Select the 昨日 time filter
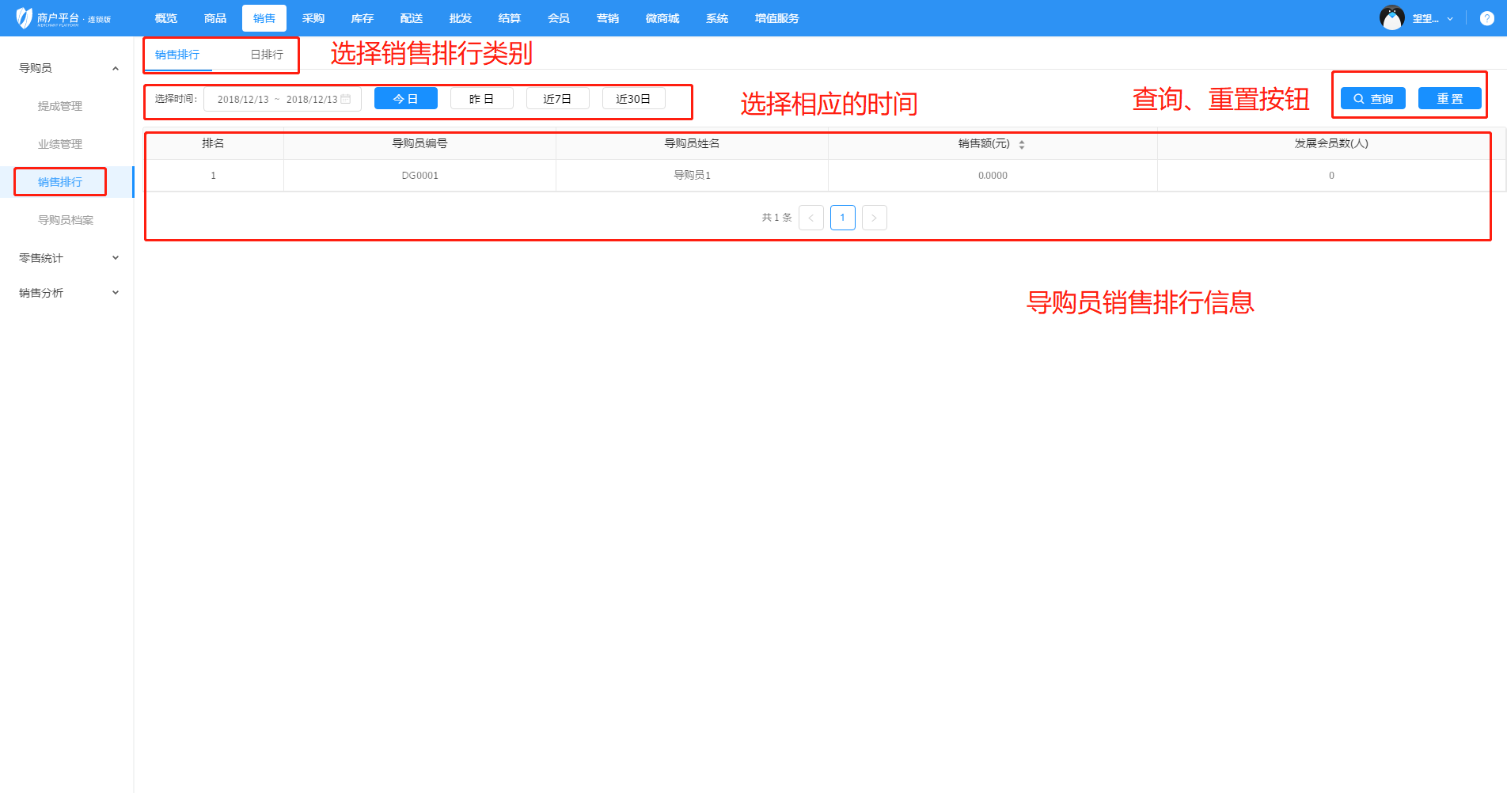This screenshot has width=1507, height=793. coord(481,99)
